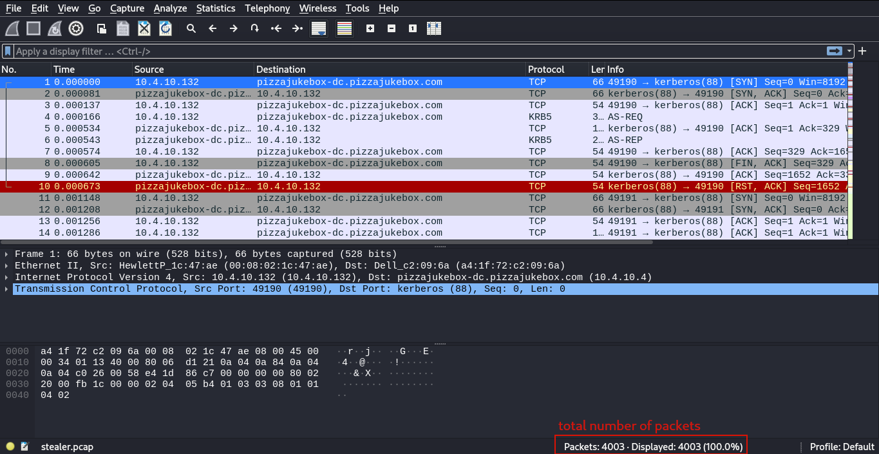The image size is (879, 454).
Task: Click the zoom in plus icon
Action: click(370, 28)
